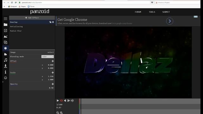Add keyframe for Opacity with plus
Viewport: 203px width, 114px height.
[x=53, y=84]
